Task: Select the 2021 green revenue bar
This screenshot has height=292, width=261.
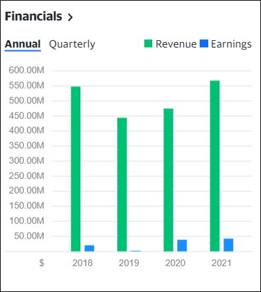Action: click(215, 166)
